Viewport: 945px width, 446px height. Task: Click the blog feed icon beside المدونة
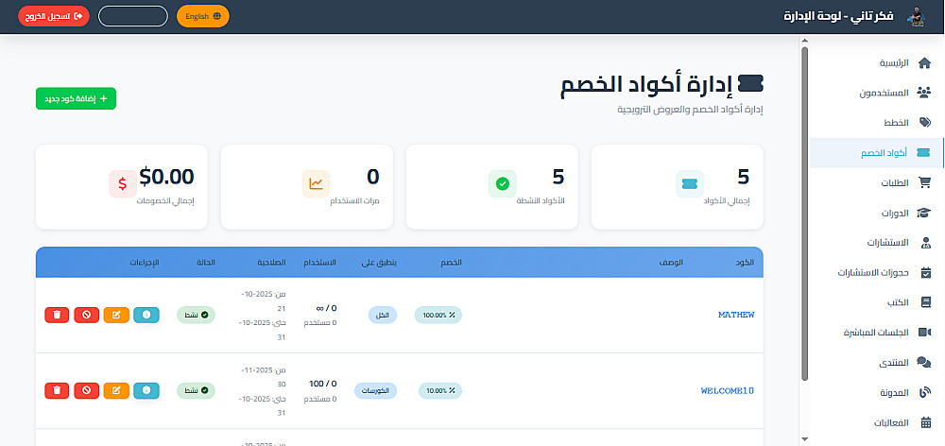click(924, 392)
